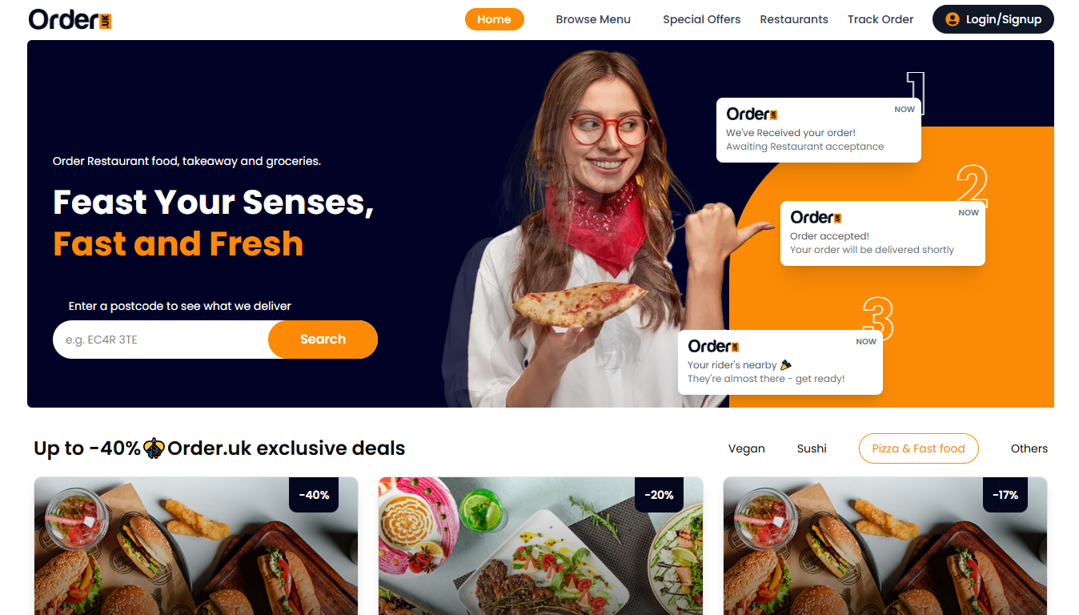Click the -17% discount badge
The image size is (1079, 615).
[x=1005, y=495]
